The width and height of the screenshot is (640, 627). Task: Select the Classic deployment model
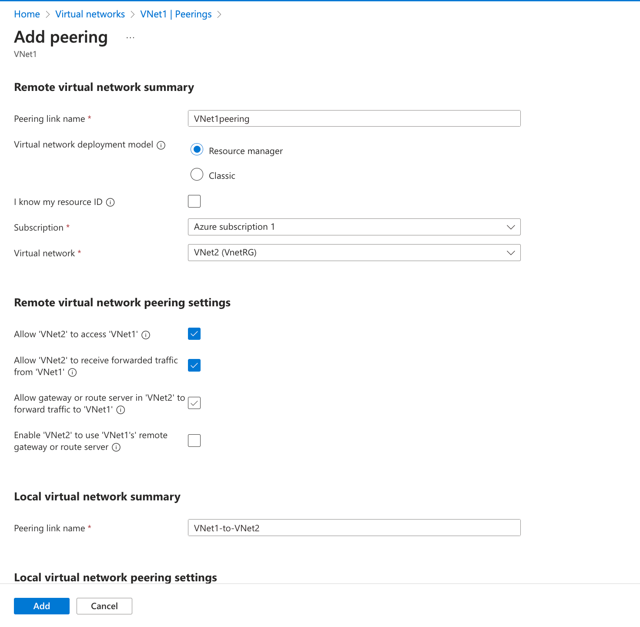click(x=197, y=174)
